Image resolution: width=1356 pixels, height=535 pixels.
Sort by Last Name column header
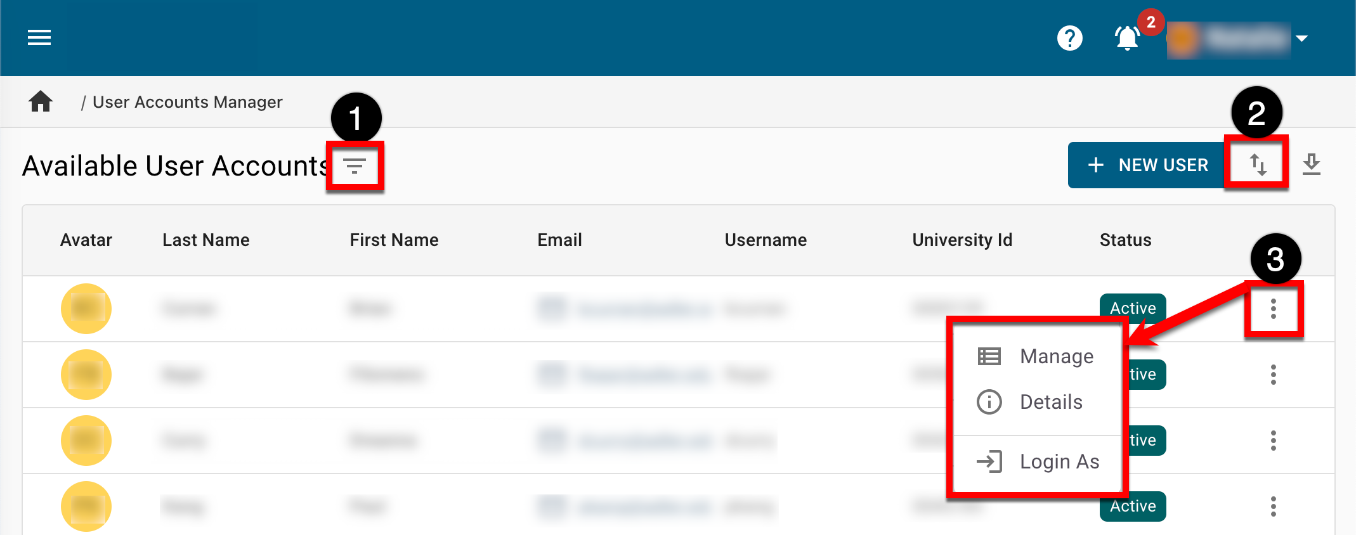[x=205, y=240]
